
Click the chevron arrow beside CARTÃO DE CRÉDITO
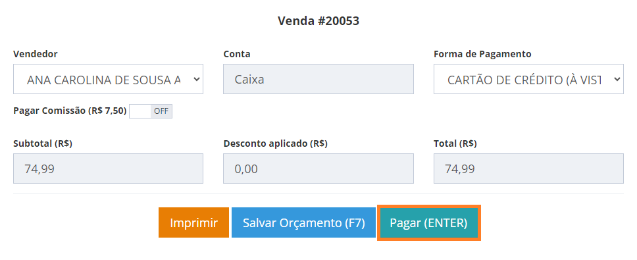tap(617, 79)
